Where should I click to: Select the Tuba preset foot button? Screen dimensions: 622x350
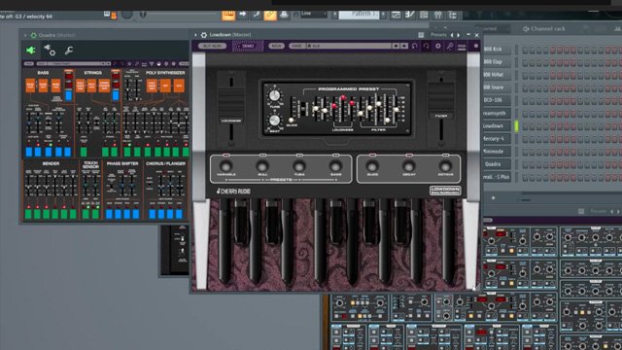(299, 166)
